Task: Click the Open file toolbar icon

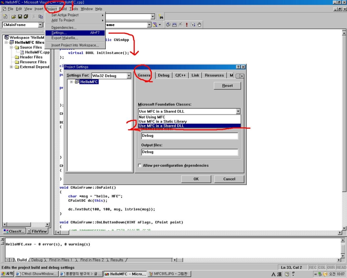Action: [x=14, y=17]
